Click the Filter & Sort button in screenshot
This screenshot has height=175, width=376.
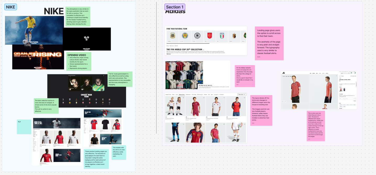[242, 94]
